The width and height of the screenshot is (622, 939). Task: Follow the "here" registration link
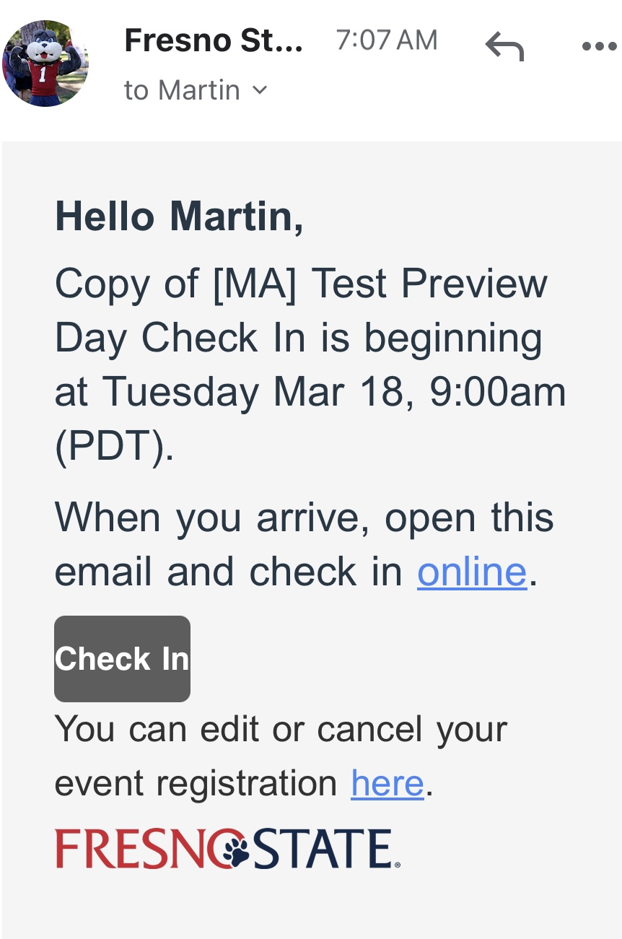(x=387, y=783)
